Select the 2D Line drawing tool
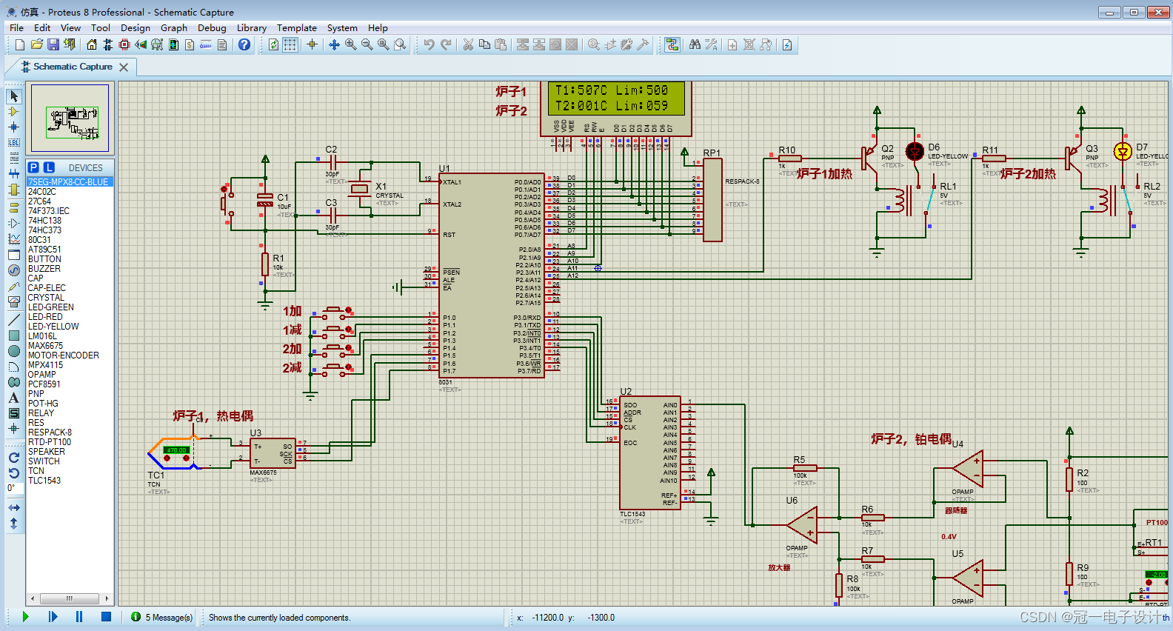The height and width of the screenshot is (631, 1173). tap(13, 320)
